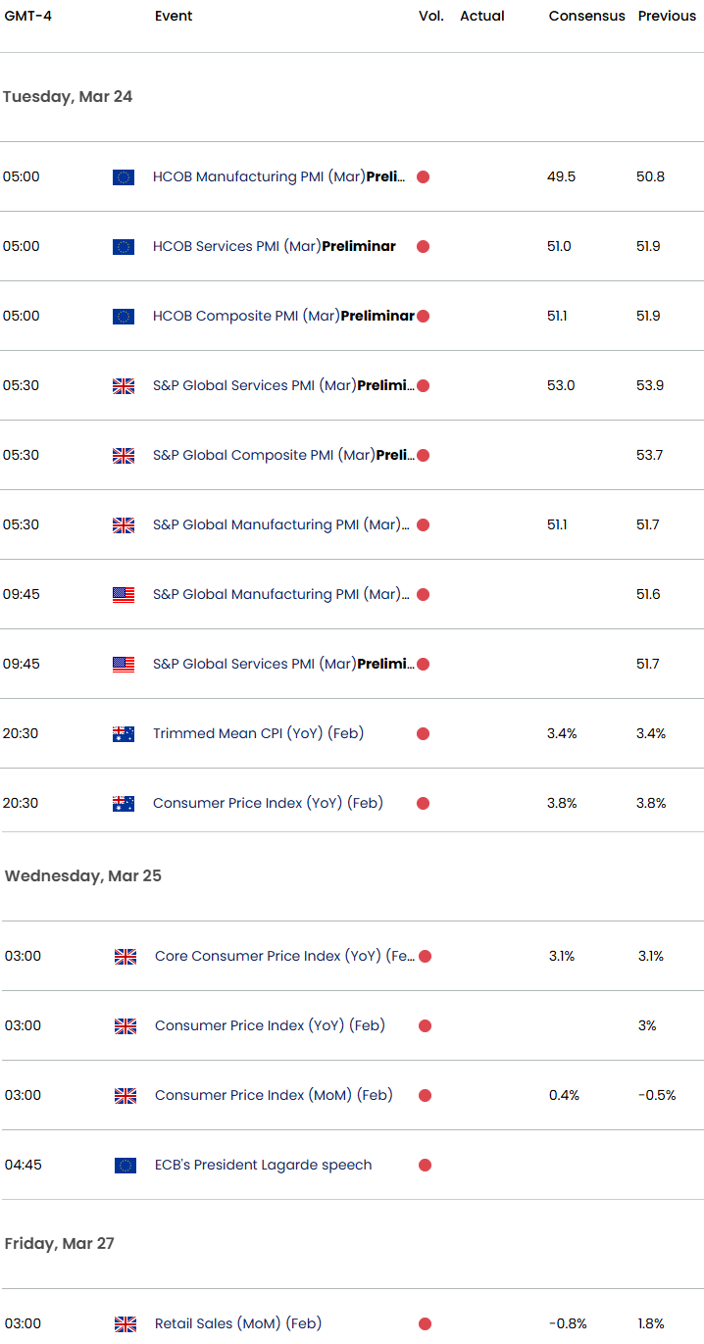Open US S&P Global Services PMI event
This screenshot has width=704, height=1344.
click(283, 664)
